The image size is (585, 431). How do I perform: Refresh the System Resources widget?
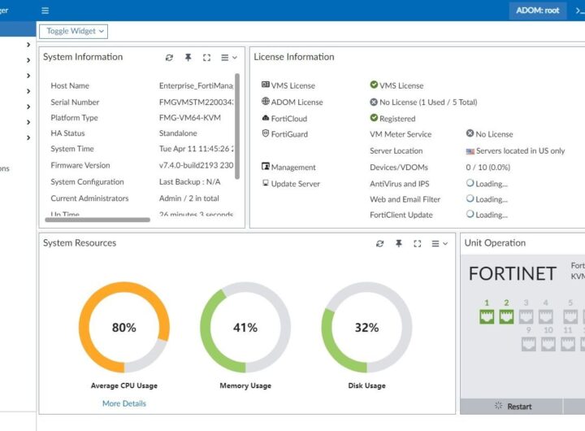tap(379, 243)
